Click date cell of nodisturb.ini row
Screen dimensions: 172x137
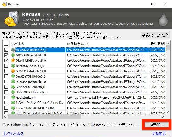[x=158, y=98]
